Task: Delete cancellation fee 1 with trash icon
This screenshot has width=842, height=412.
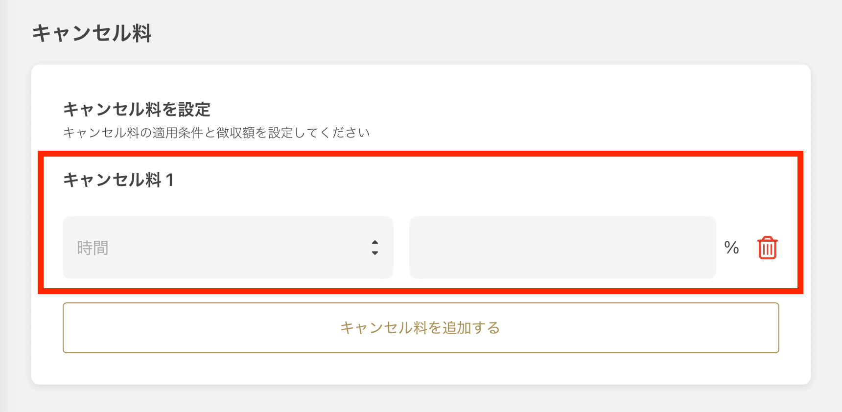Action: point(767,248)
